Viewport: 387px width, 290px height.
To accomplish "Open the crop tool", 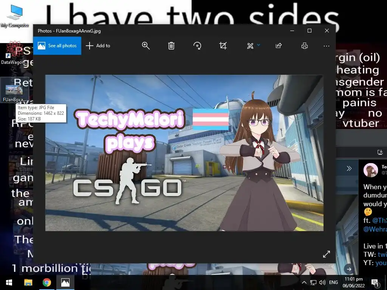I will (x=223, y=46).
